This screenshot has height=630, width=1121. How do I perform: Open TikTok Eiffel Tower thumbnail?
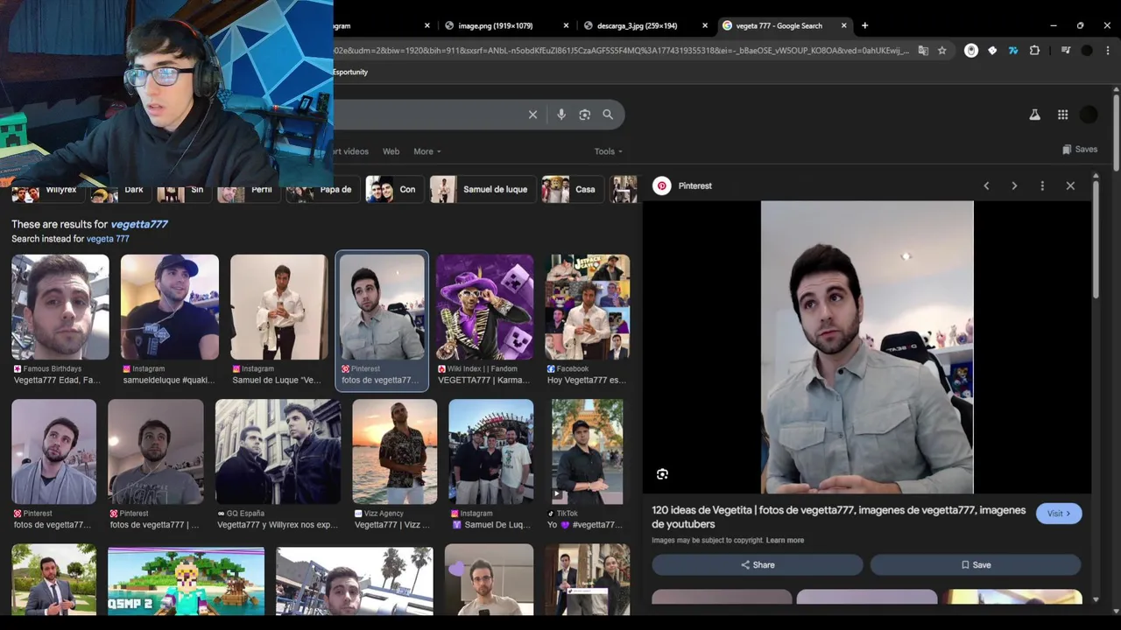pyautogui.click(x=588, y=451)
